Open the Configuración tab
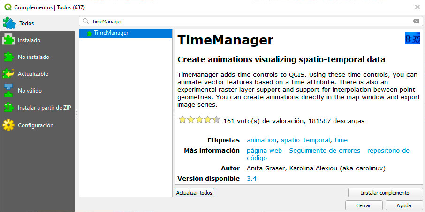 [x=38, y=125]
